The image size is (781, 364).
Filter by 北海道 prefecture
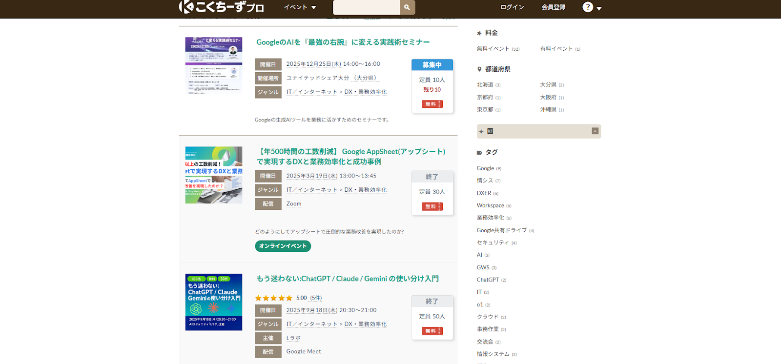point(489,85)
